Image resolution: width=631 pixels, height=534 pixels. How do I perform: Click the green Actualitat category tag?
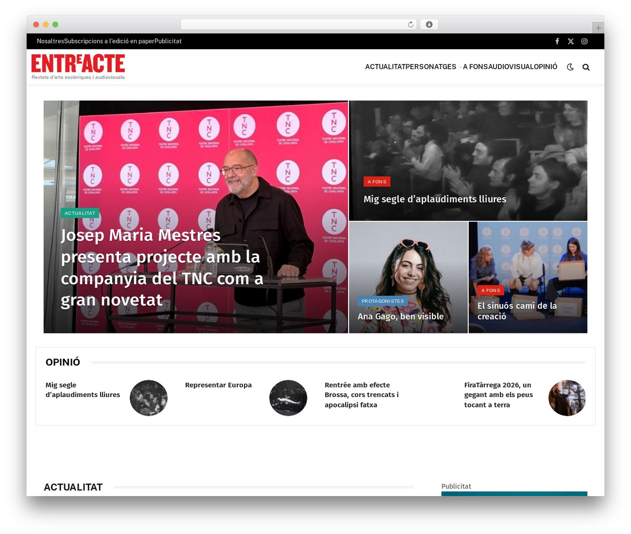click(80, 213)
